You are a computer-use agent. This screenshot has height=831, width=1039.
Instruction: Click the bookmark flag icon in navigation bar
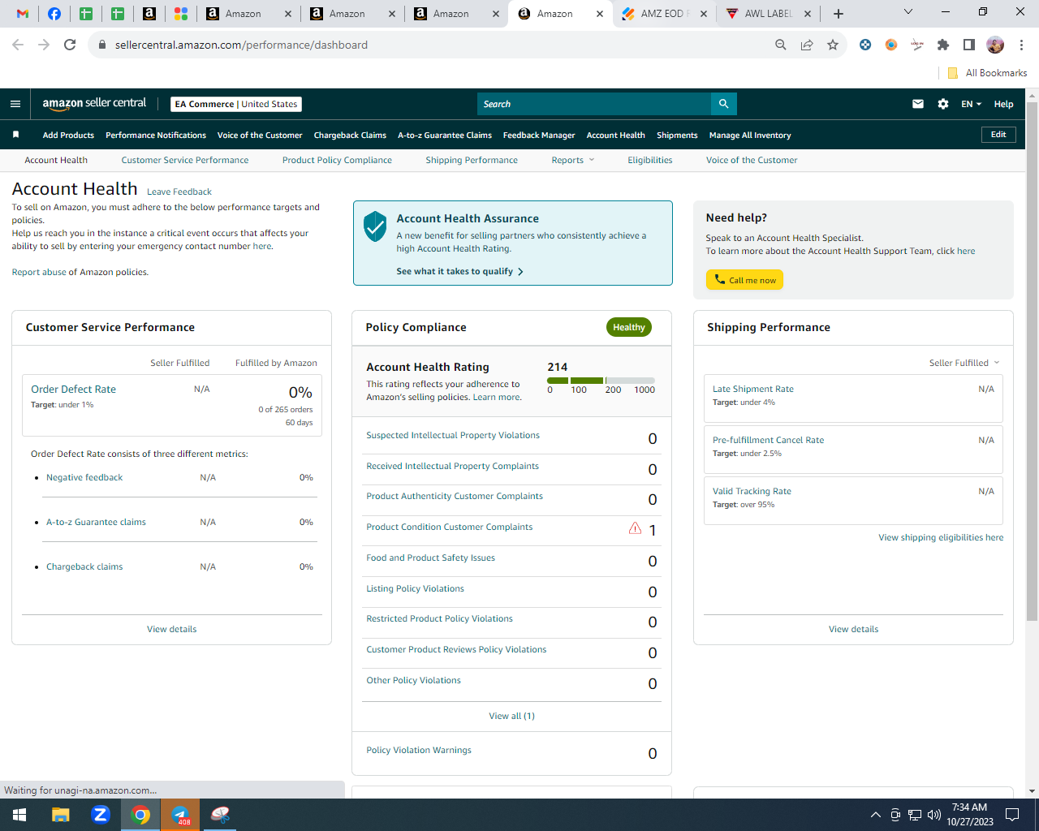point(15,135)
